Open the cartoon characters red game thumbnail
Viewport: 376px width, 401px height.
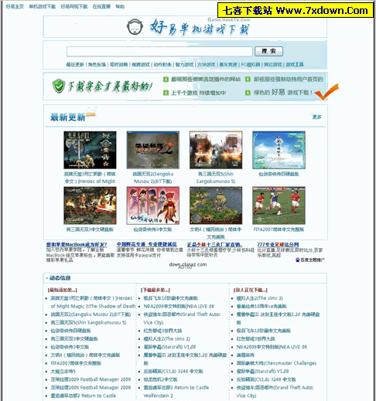(153, 206)
